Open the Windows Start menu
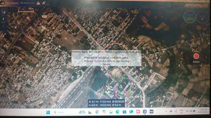The width and height of the screenshot is (211, 118). [x=48, y=112]
